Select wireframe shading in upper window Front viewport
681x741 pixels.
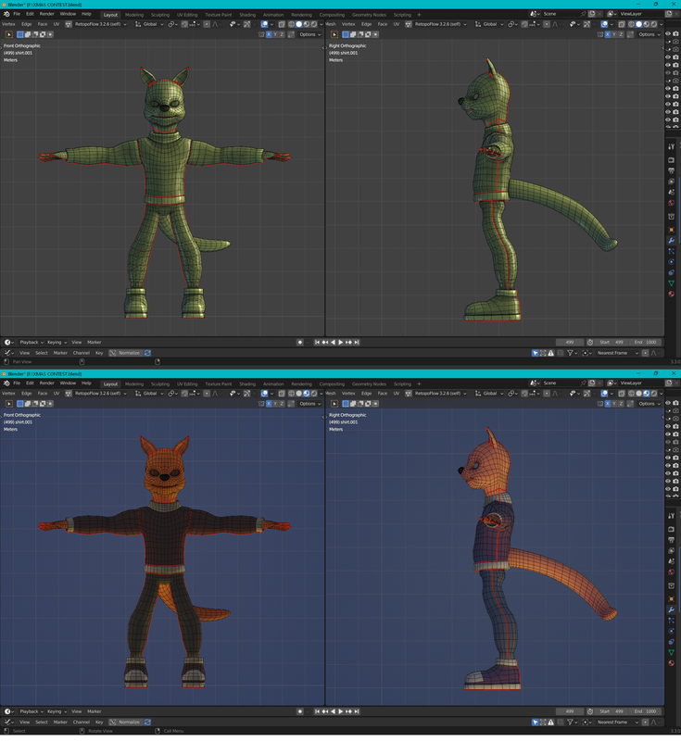pos(291,24)
